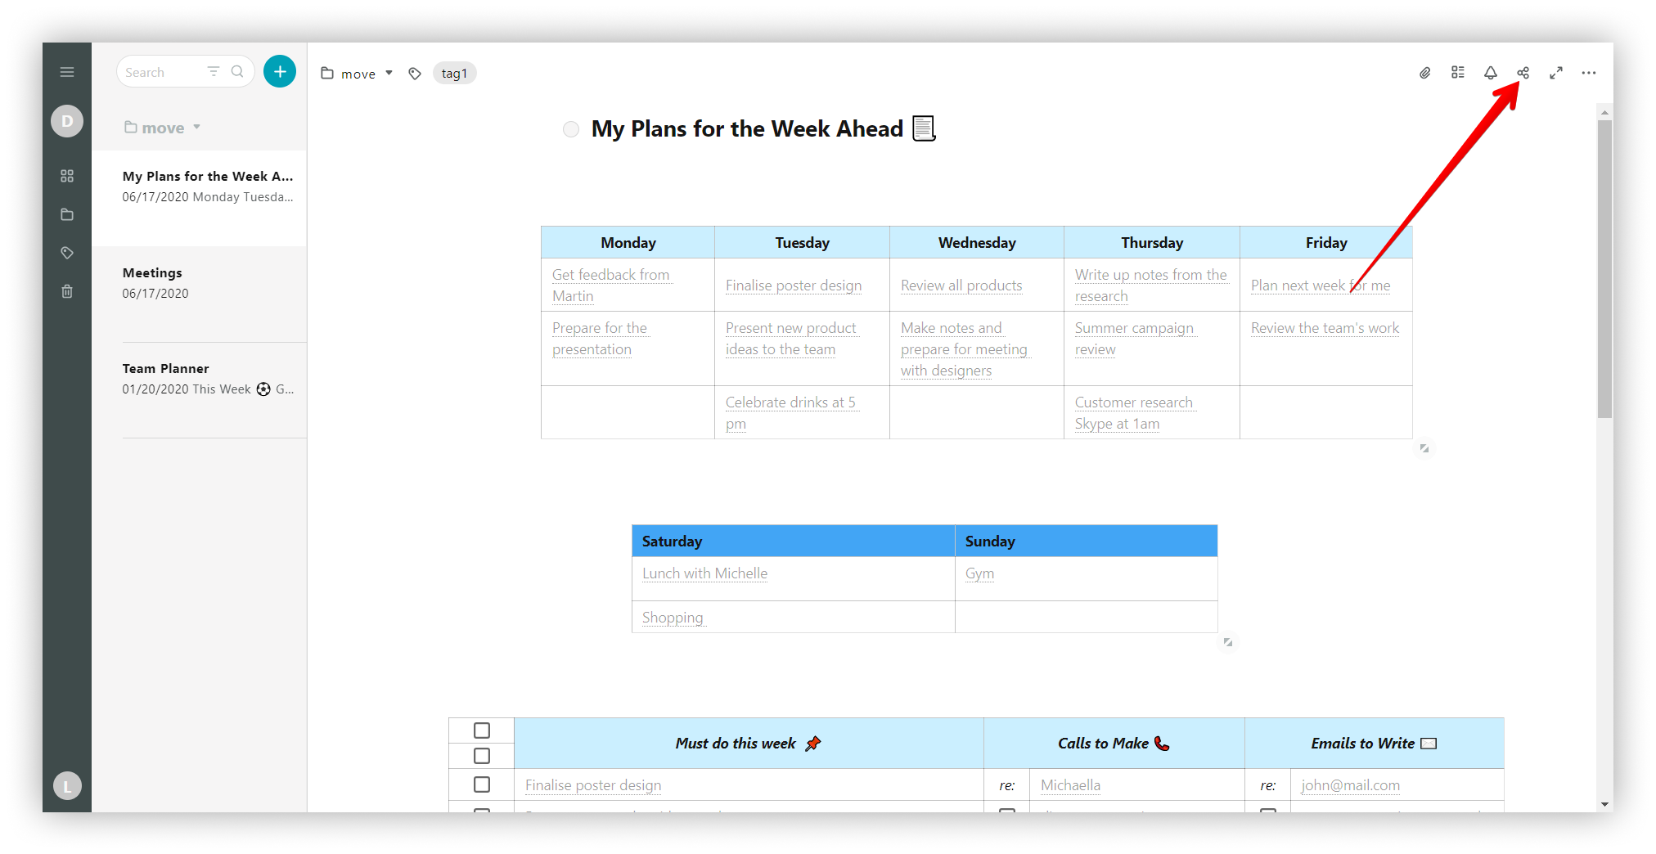Click Customer research Skype at 1am cell
1656x854 pixels.
point(1152,412)
